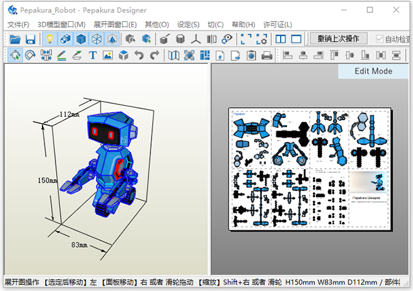Click the Edit Mode label
The width and height of the screenshot is (413, 291).
(x=373, y=71)
